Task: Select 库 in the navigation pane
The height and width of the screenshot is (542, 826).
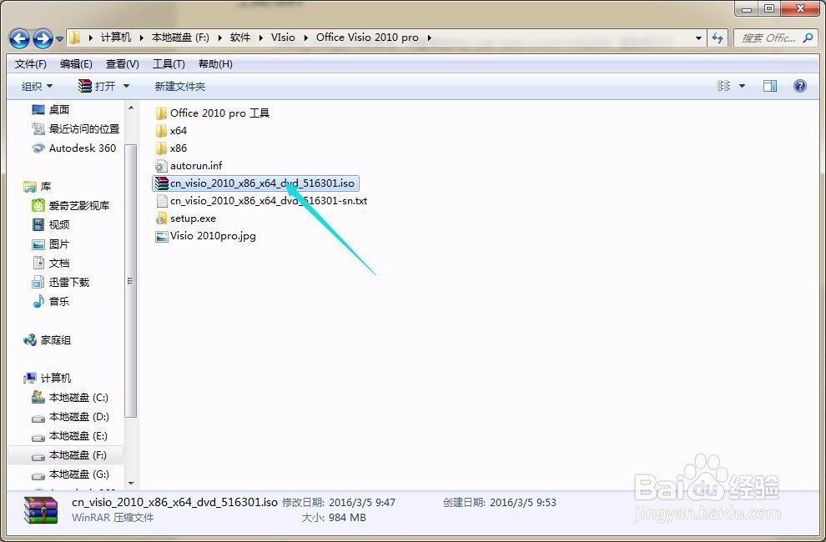Action: pyautogui.click(x=37, y=187)
